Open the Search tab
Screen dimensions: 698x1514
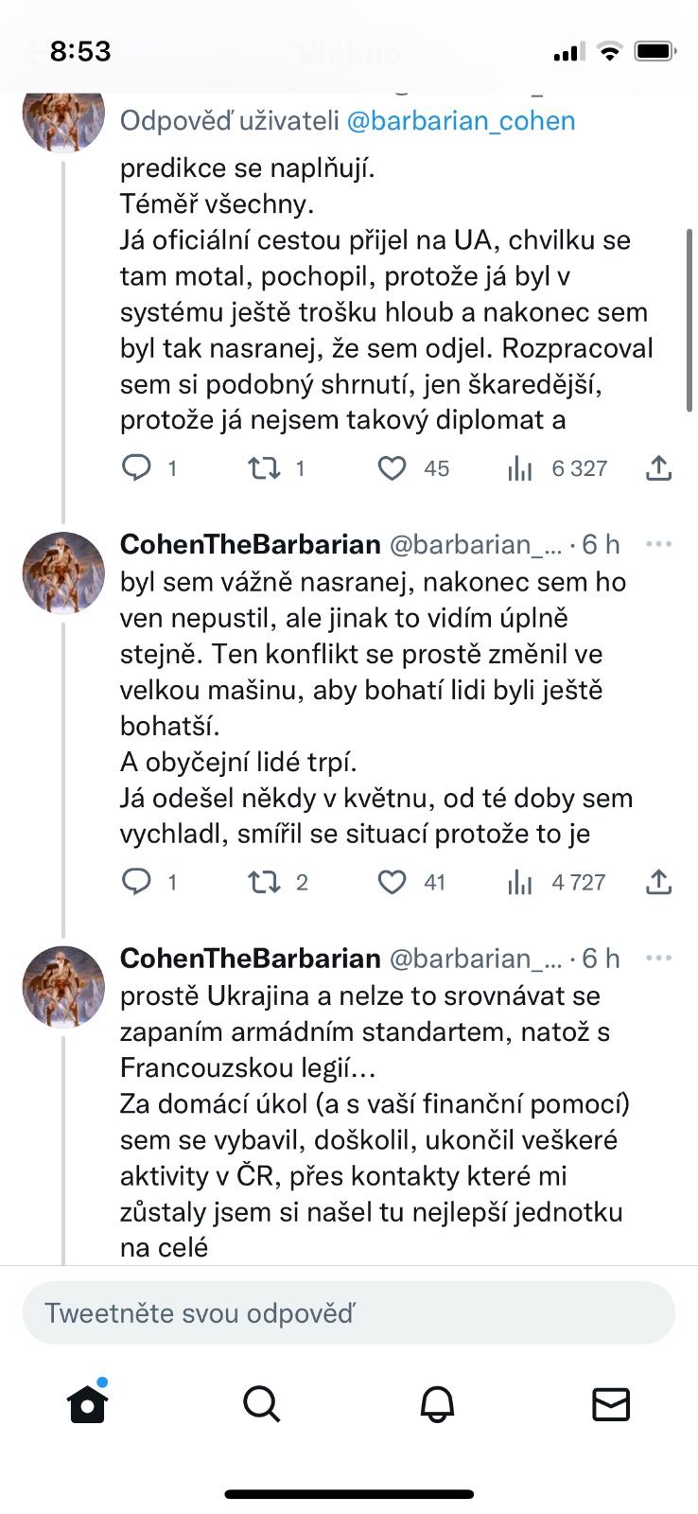pos(262,1404)
